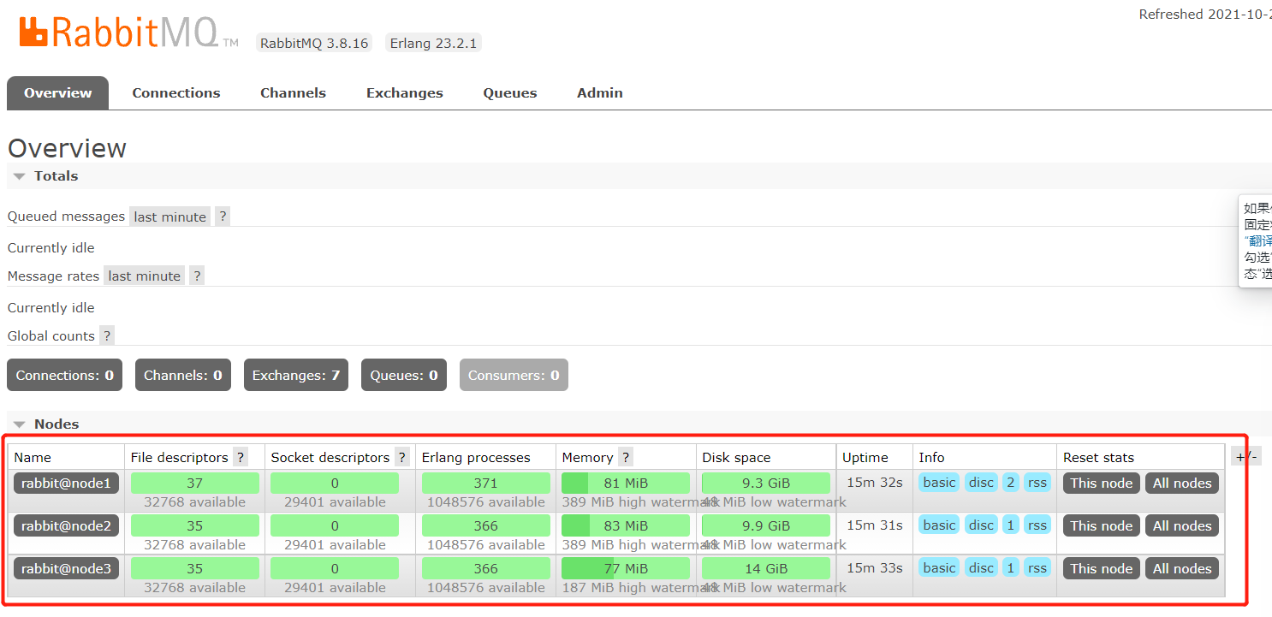Open help for Message rates
Screen dimensions: 1272x617
pyautogui.click(x=197, y=276)
